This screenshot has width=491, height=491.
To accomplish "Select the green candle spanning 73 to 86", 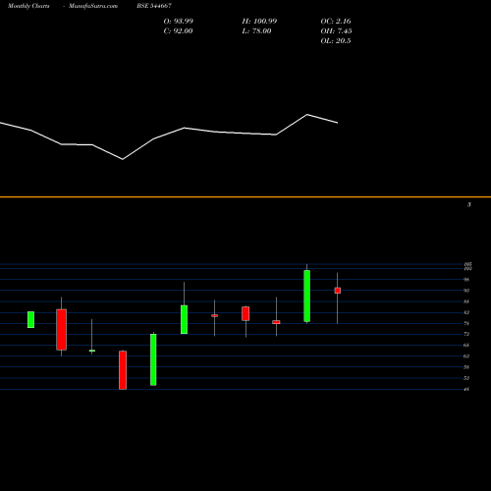I will pyautogui.click(x=184, y=319).
